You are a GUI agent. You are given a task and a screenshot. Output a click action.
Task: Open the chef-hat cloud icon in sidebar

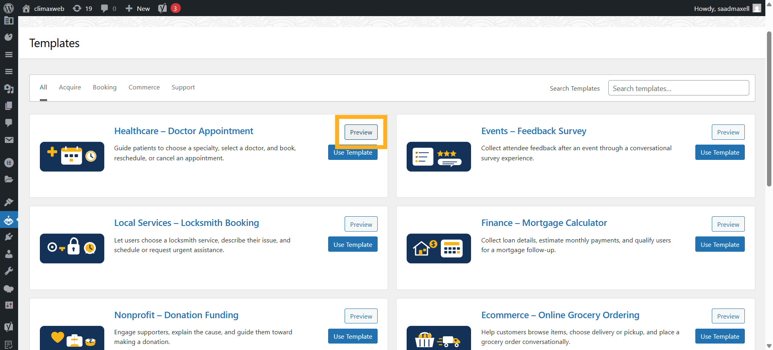[x=8, y=288]
